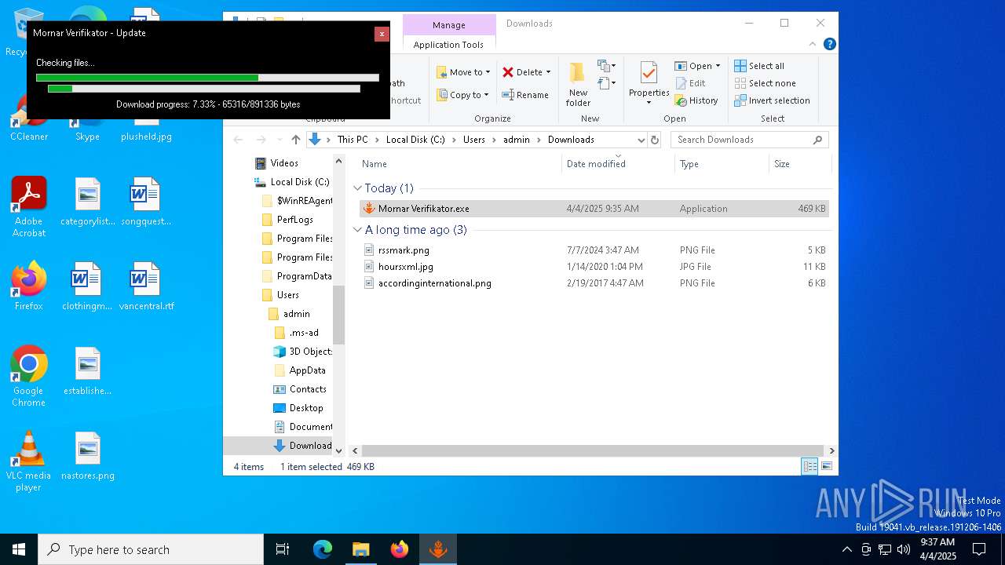
Task: Click the Copy to ribbon button
Action: [463, 95]
